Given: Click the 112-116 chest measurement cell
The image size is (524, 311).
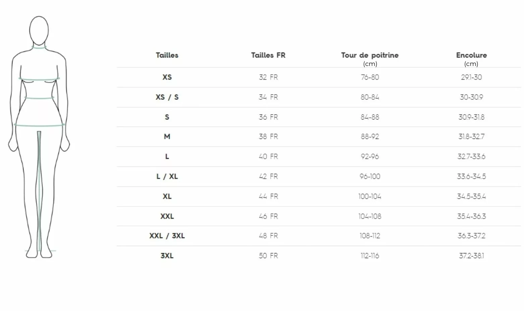Looking at the screenshot, I should pyautogui.click(x=370, y=256).
